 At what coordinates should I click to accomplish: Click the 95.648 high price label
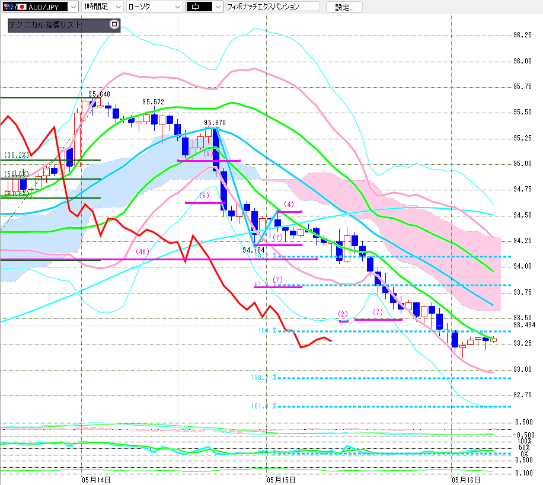99,94
